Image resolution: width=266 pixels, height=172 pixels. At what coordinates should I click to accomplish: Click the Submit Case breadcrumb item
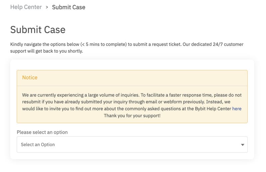click(x=69, y=7)
